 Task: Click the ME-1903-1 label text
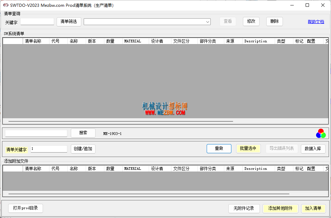(112, 134)
